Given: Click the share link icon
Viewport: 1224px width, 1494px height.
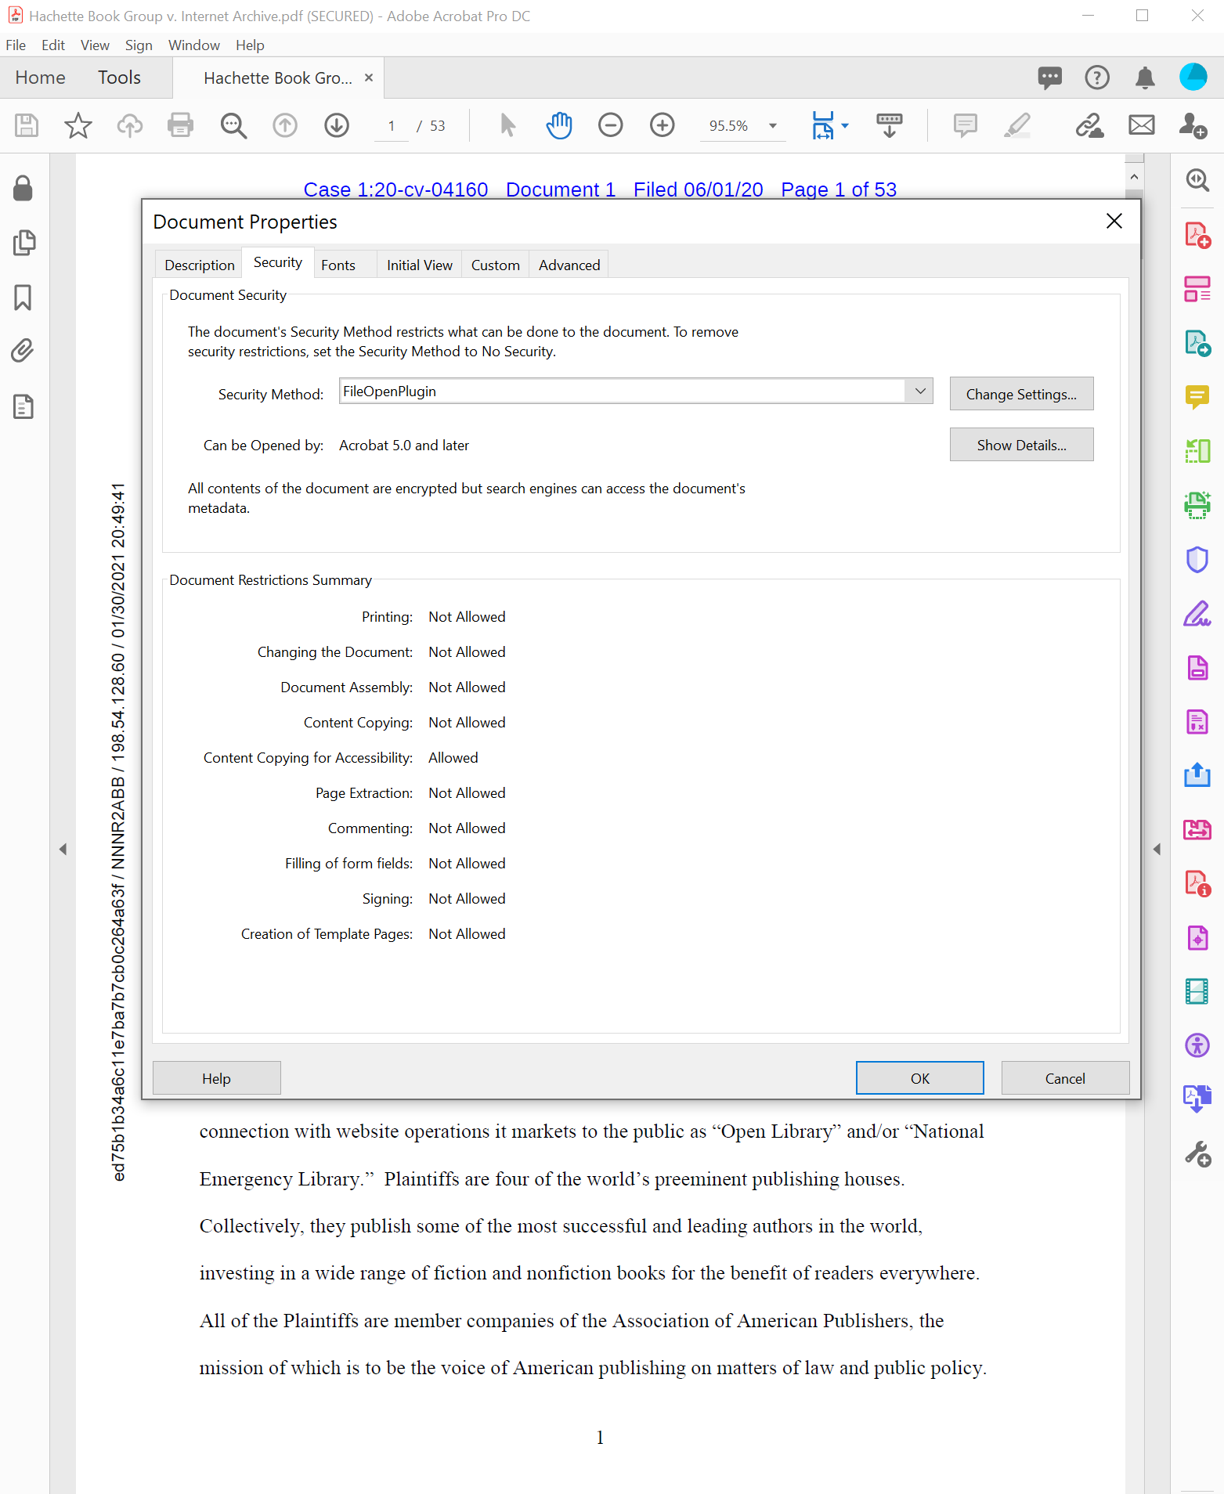Looking at the screenshot, I should tap(1089, 125).
